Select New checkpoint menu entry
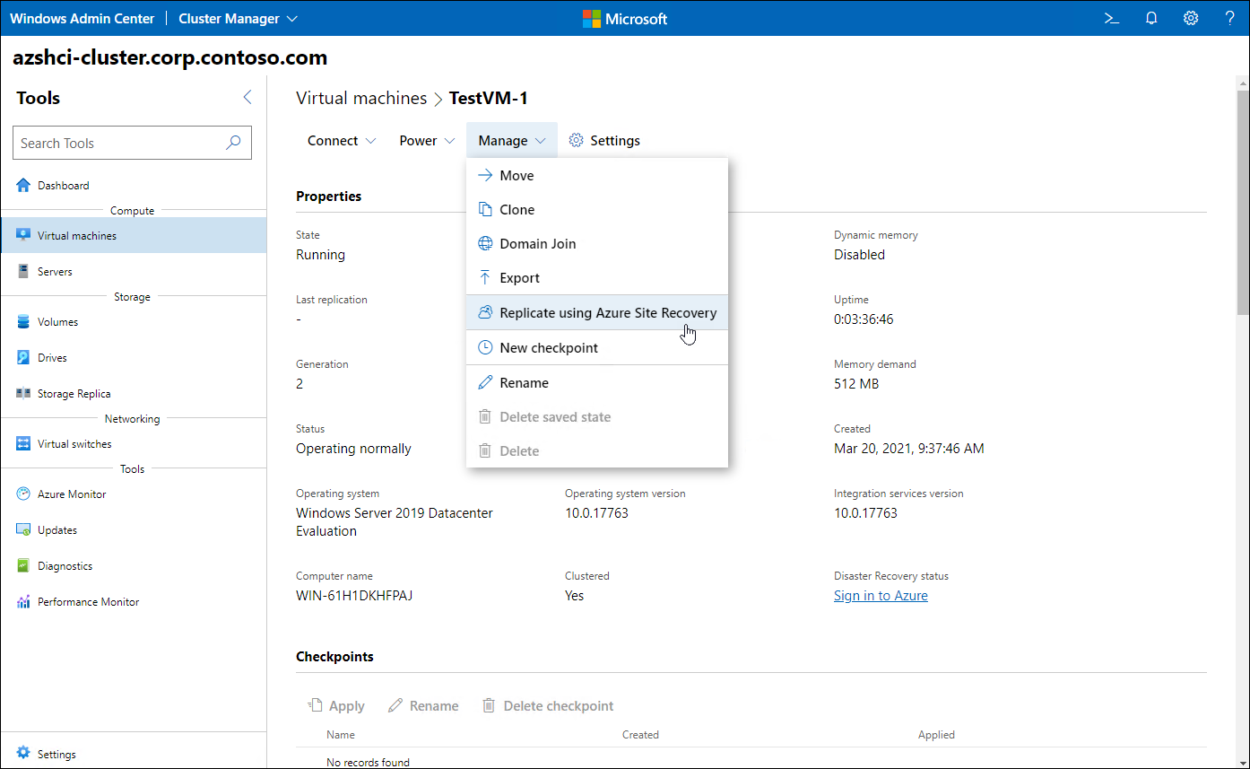 (597, 347)
